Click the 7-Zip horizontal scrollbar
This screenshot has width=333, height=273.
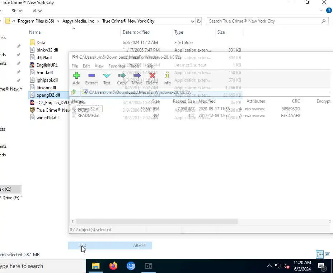157,221
